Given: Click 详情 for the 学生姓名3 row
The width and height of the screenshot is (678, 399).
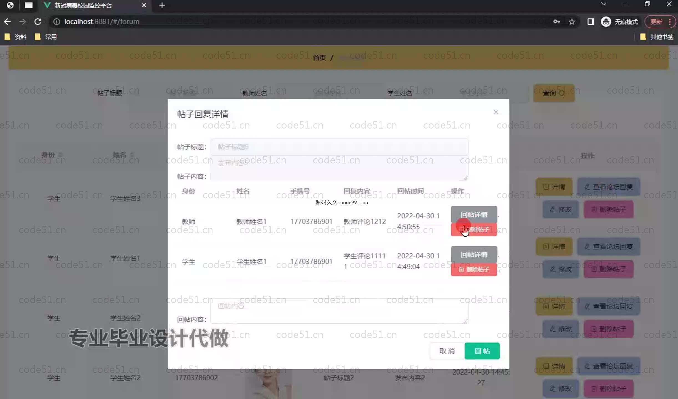Looking at the screenshot, I should (x=554, y=187).
